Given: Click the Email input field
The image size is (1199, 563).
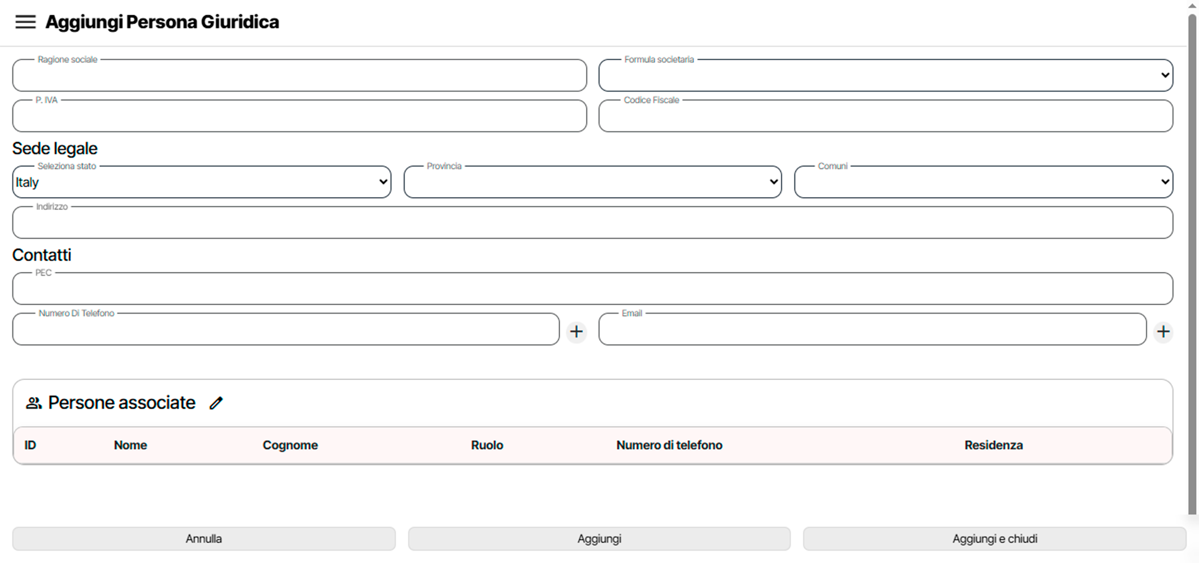Looking at the screenshot, I should (872, 330).
